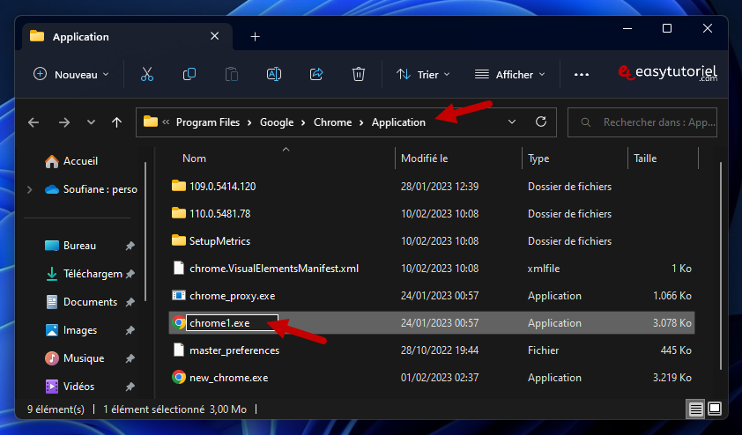Click the Share icon in toolbar
The height and width of the screenshot is (435, 742).
(x=316, y=75)
